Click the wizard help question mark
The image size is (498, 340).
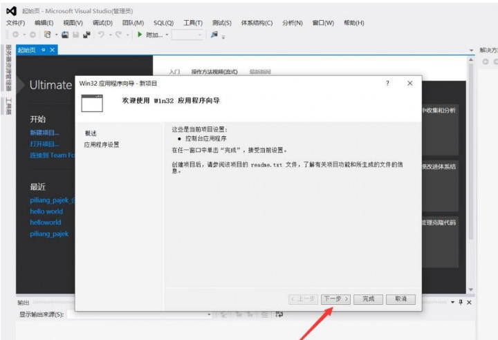[387, 83]
